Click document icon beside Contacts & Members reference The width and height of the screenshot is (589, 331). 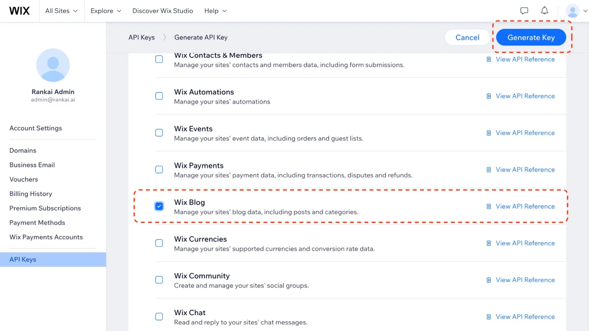coord(489,59)
